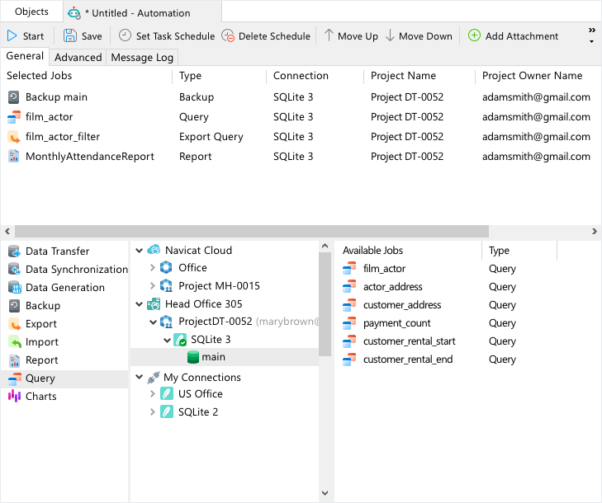The height and width of the screenshot is (503, 602).
Task: Click the Start button label
Action: coord(33,36)
